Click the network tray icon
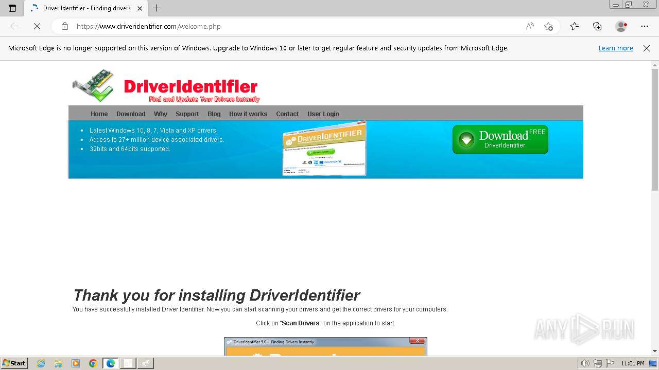Screen dimensions: 659x370 point(598,363)
